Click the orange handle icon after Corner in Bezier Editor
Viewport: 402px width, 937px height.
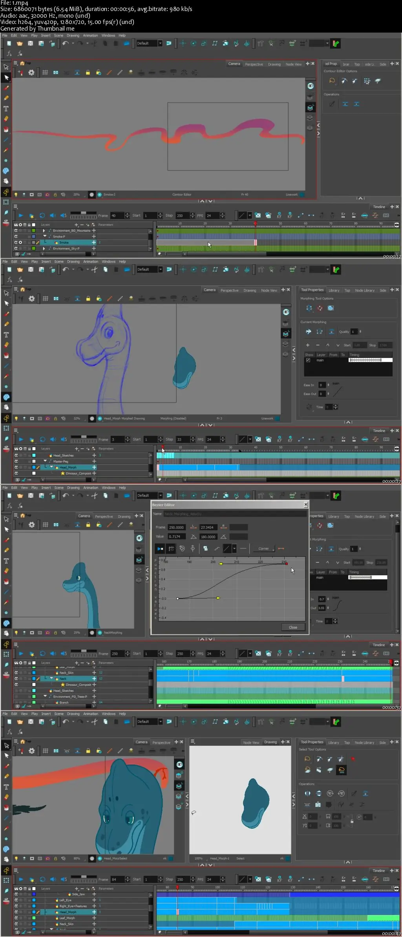point(281,549)
